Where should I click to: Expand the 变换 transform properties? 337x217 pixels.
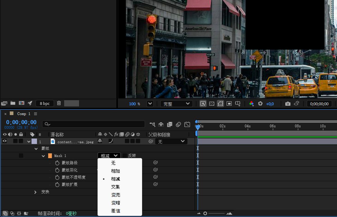(x=35, y=192)
